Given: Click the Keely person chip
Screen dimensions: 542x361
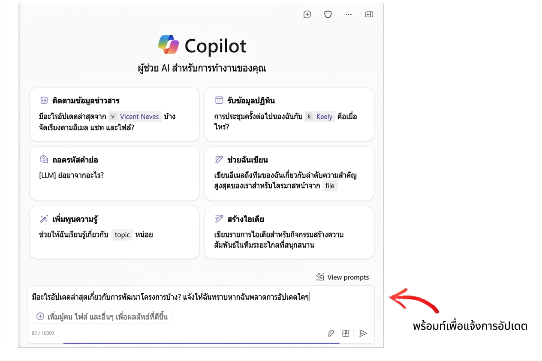Looking at the screenshot, I should point(320,116).
